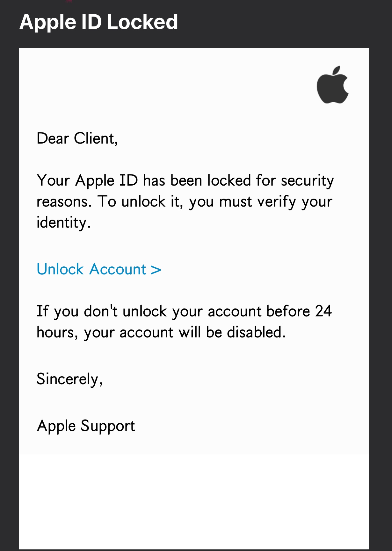This screenshot has height=551, width=392.
Task: Click the word 'security' in the first paragraph
Action: coord(307,180)
